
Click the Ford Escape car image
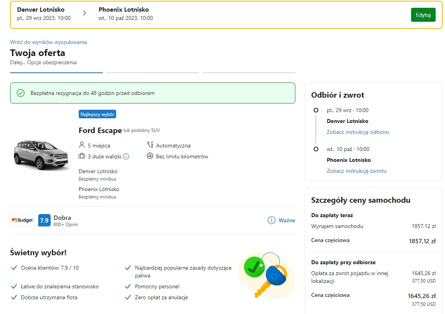[x=41, y=155]
